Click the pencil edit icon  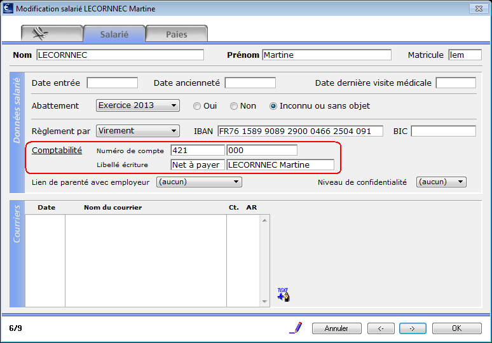(296, 328)
